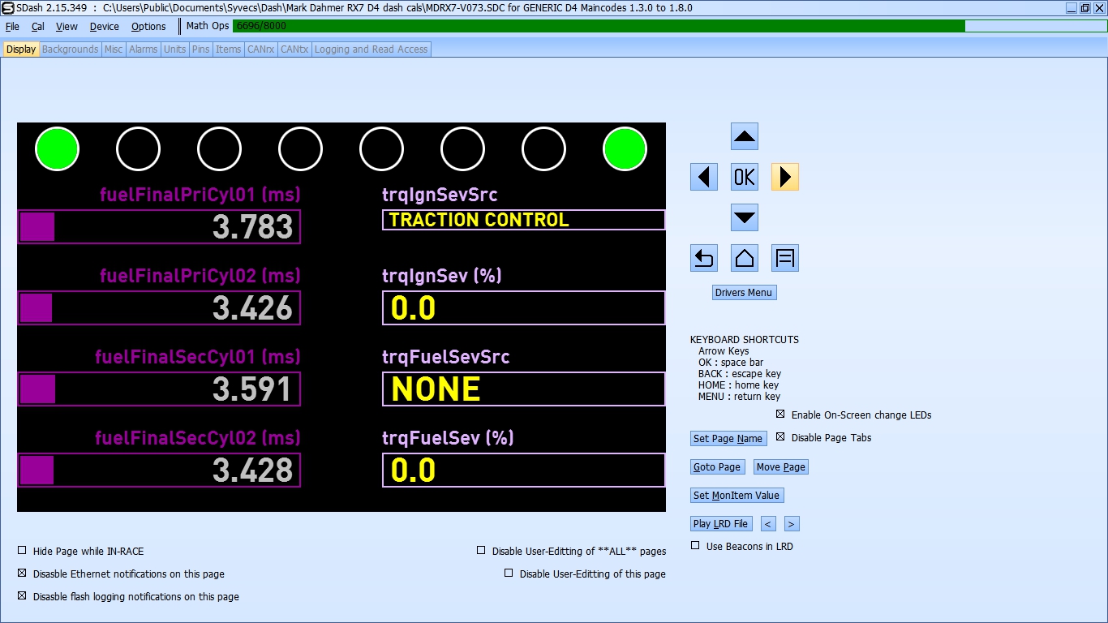Image resolution: width=1108 pixels, height=623 pixels.
Task: Click the menu page icon button
Action: pos(784,258)
